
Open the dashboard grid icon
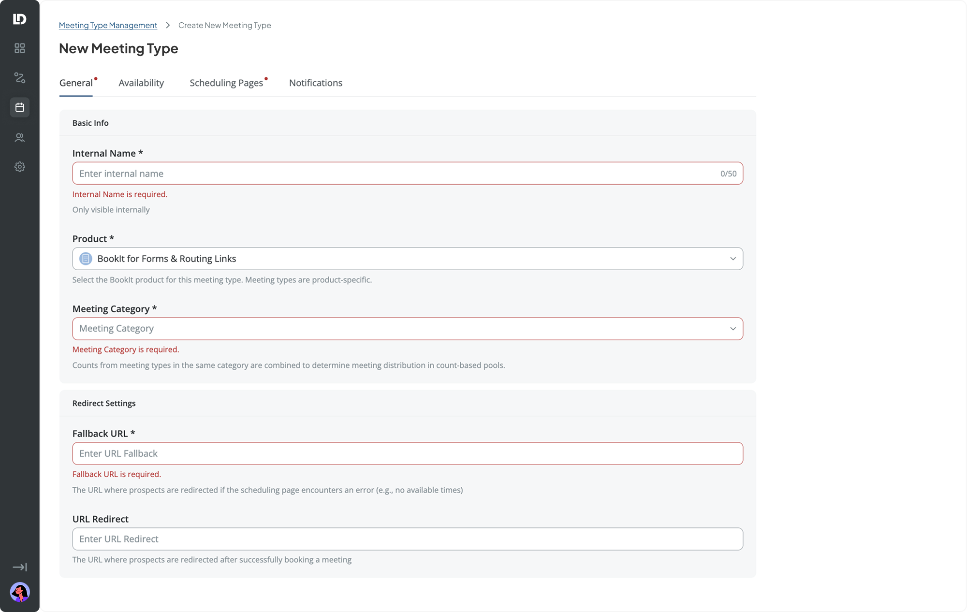19,48
